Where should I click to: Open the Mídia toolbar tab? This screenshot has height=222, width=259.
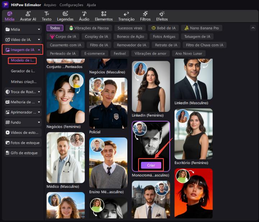tap(10, 16)
